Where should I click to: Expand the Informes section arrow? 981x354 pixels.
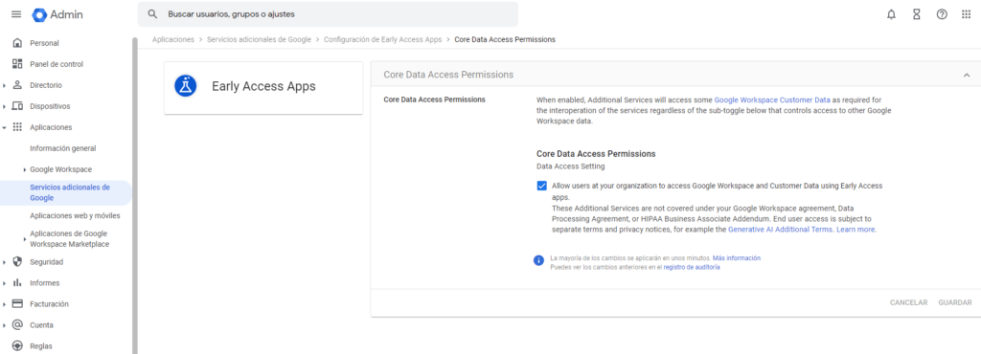click(x=5, y=283)
